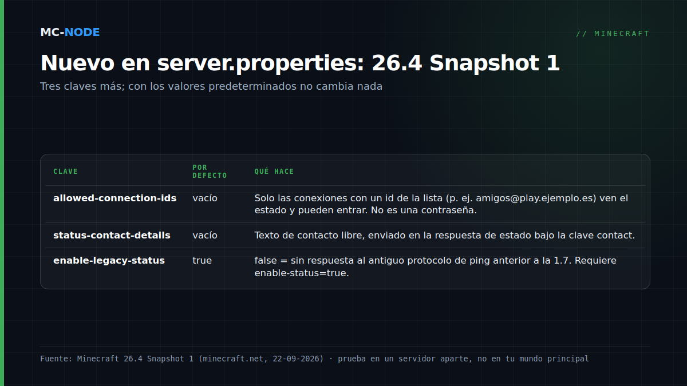
Task: Click the subtitle beginning 'Tres claves más'
Action: tap(211, 86)
